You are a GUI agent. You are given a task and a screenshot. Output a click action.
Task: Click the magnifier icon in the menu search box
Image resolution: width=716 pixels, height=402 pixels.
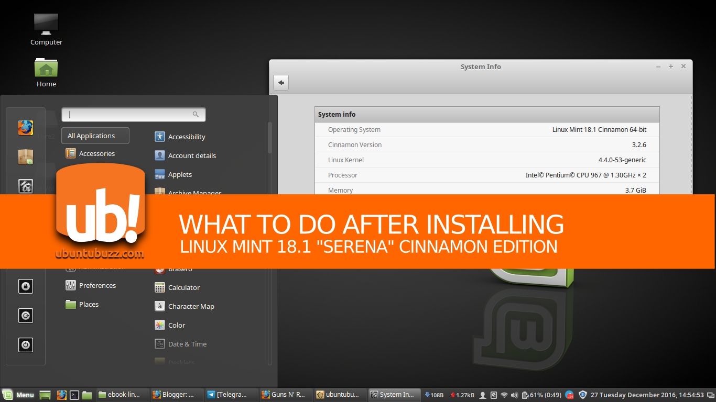point(196,114)
